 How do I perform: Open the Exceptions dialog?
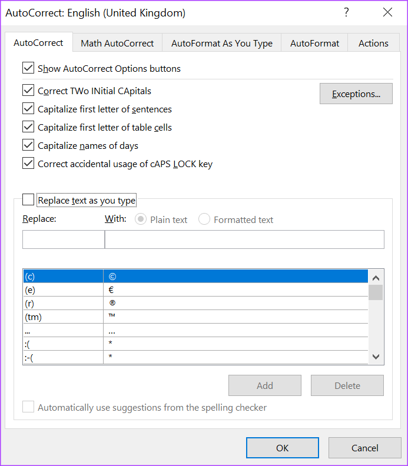[x=356, y=94]
